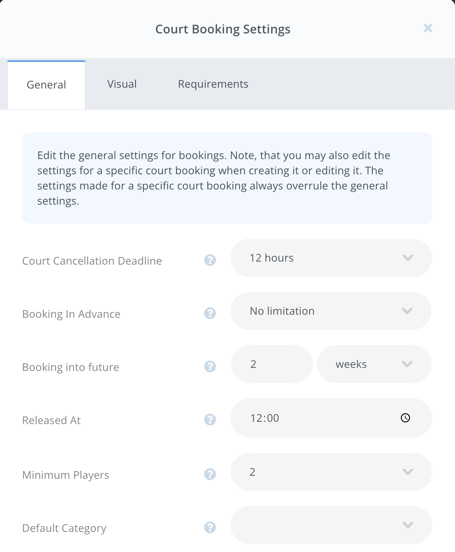The width and height of the screenshot is (455, 552).
Task: View help for Booking into future
Action: pos(209,367)
